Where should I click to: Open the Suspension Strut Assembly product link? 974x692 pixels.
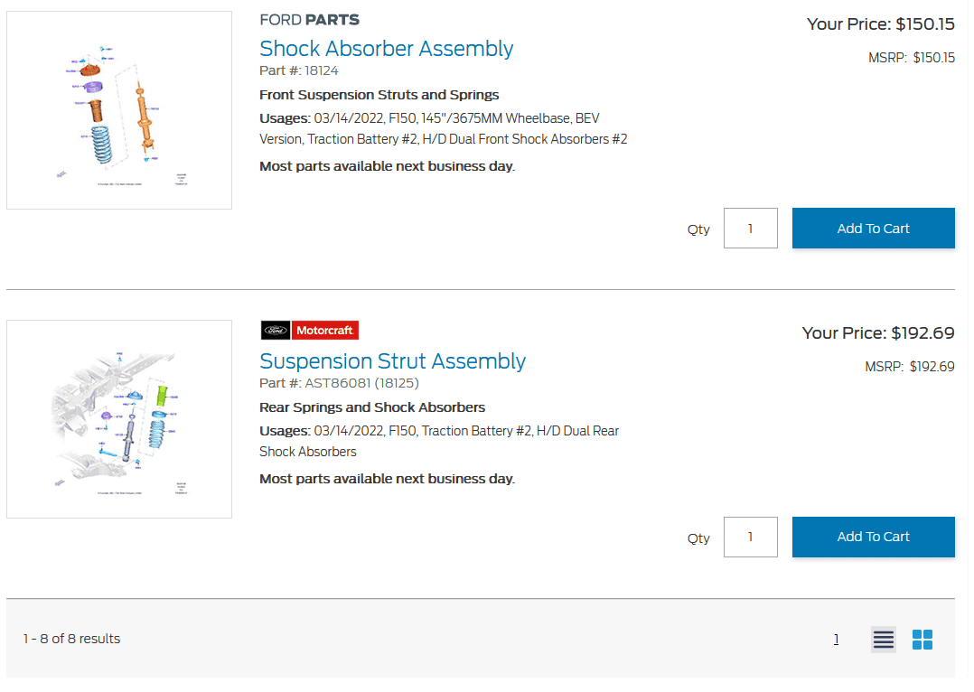point(392,361)
